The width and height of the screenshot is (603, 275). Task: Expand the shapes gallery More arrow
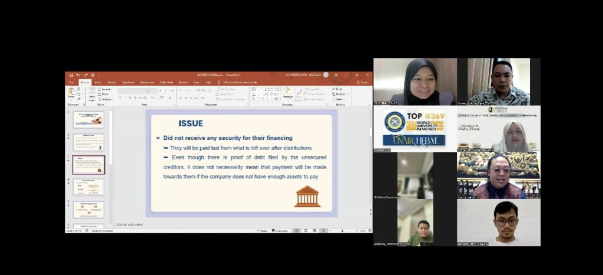point(281,98)
